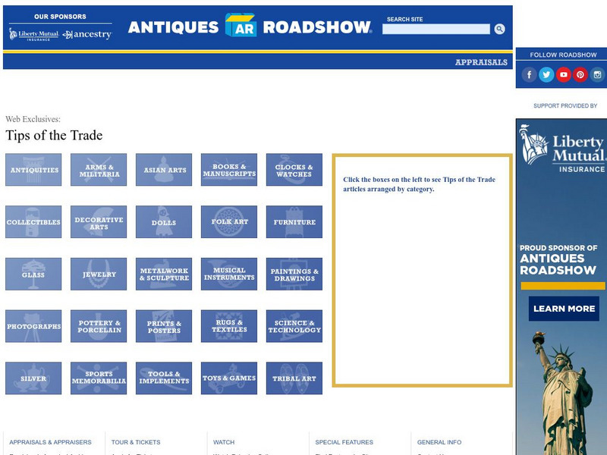The height and width of the screenshot is (455, 607).
Task: Show Metalwork & Sculpture tips category
Action: coord(164,274)
